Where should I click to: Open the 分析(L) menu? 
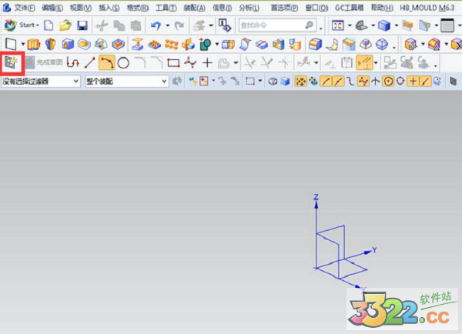[249, 8]
